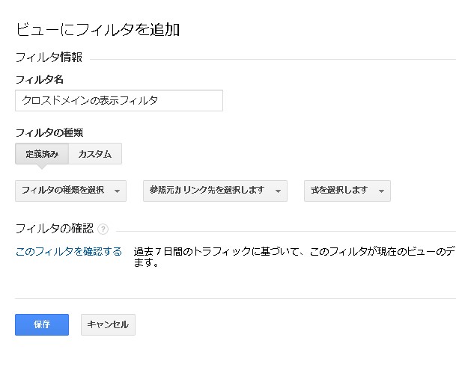The height and width of the screenshot is (373, 456).
Task: Click the フィルタの確認 section heading
Action: (54, 228)
